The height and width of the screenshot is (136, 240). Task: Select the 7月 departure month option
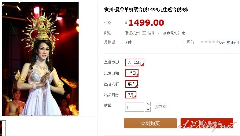click(x=131, y=95)
